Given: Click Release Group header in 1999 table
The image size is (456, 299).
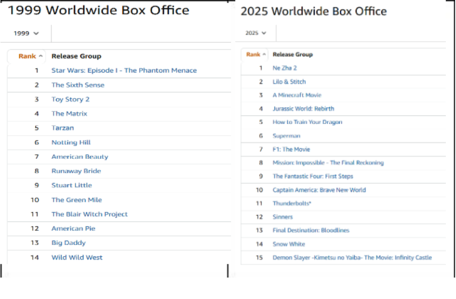Looking at the screenshot, I should point(77,56).
